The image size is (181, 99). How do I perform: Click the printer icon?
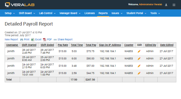point(22,40)
